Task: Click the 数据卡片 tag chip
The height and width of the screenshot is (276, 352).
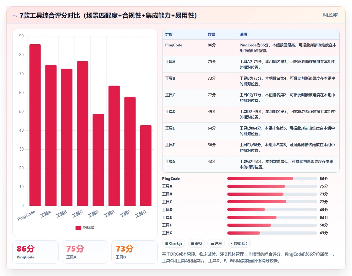Action: click(239, 243)
